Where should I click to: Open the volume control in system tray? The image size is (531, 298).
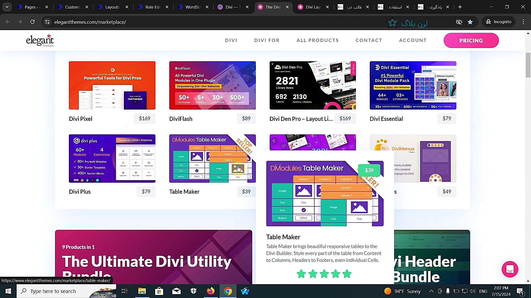tap(473, 291)
